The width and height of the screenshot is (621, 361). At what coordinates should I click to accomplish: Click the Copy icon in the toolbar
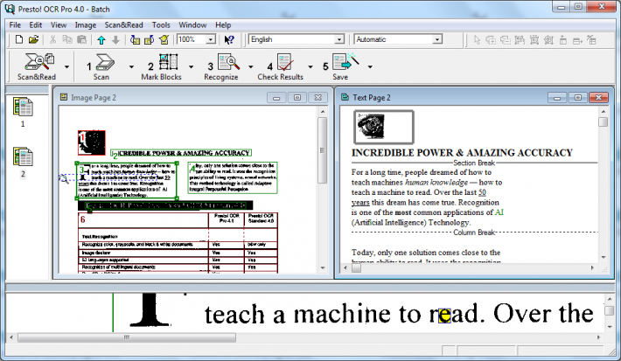tap(67, 39)
